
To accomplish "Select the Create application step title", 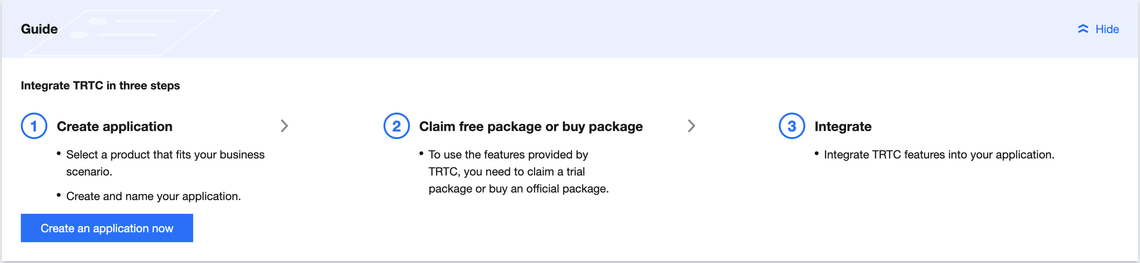I will pos(115,126).
